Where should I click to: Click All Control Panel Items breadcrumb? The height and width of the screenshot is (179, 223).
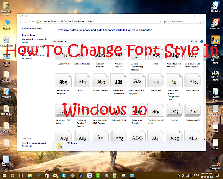point(72,21)
